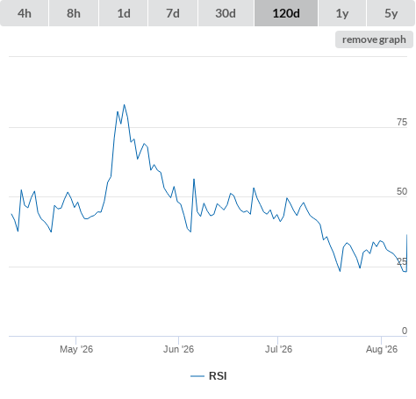Select the 5y range tab
The height and width of the screenshot is (399, 416).
391,13
